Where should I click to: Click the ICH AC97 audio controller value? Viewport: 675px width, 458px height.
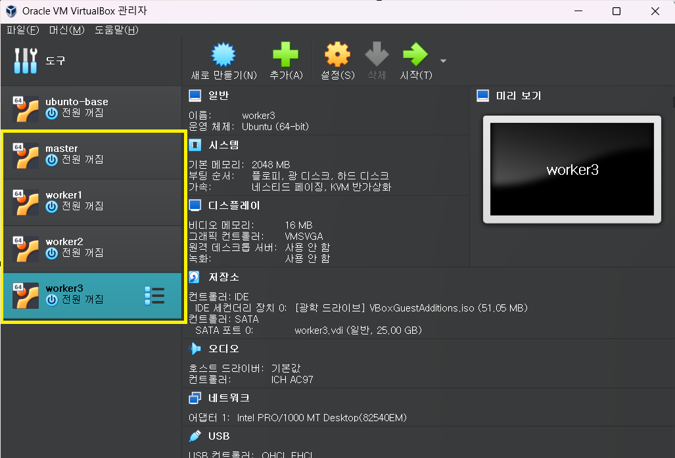click(292, 380)
